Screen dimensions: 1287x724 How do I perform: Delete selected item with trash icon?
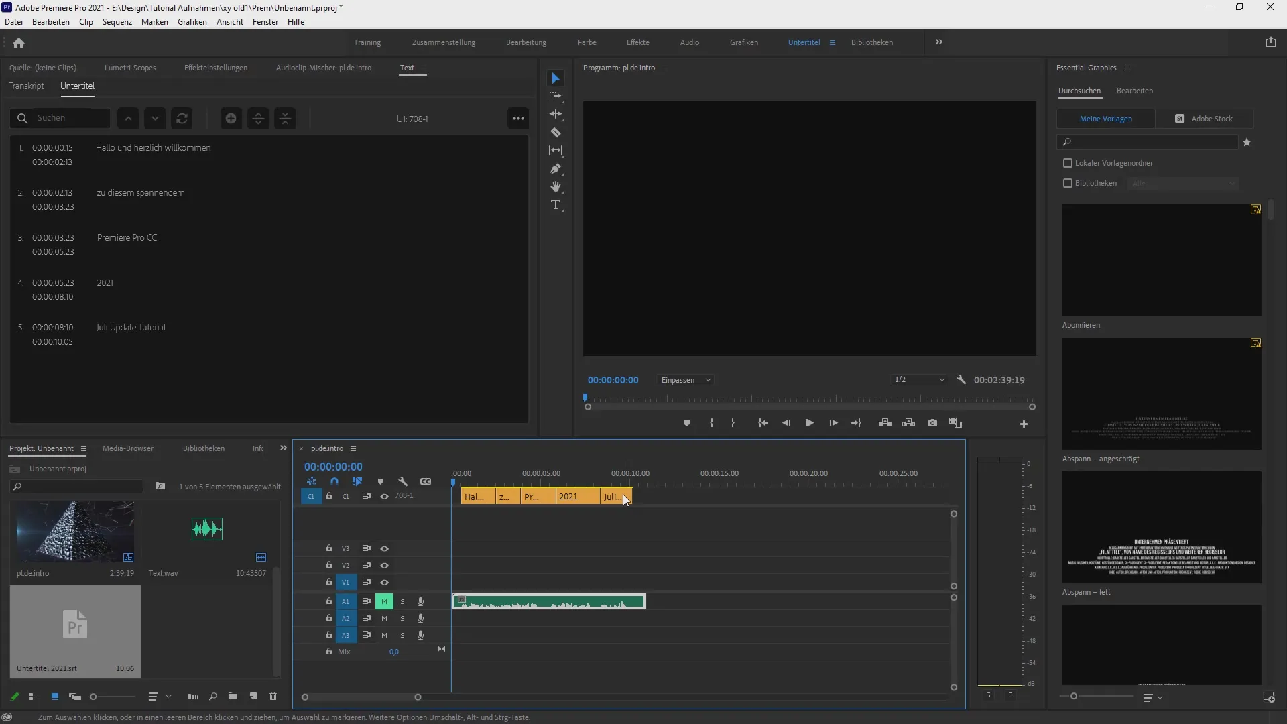[x=273, y=697]
